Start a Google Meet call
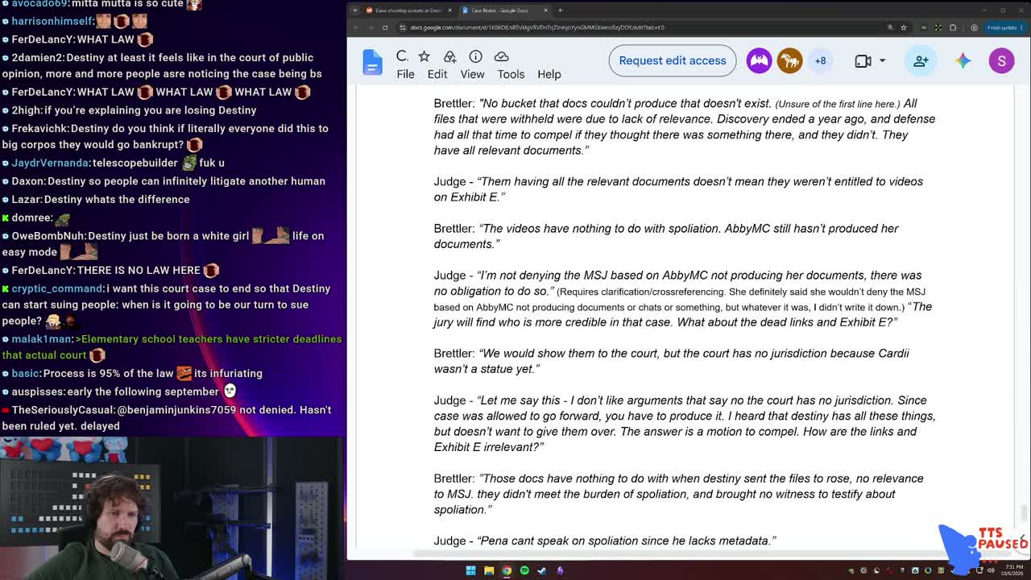1031x580 pixels. [x=863, y=60]
